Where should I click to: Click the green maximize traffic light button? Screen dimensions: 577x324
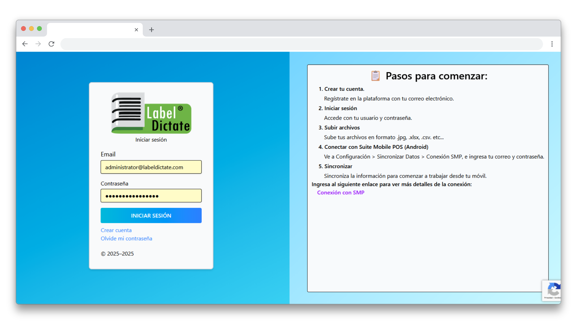click(39, 28)
